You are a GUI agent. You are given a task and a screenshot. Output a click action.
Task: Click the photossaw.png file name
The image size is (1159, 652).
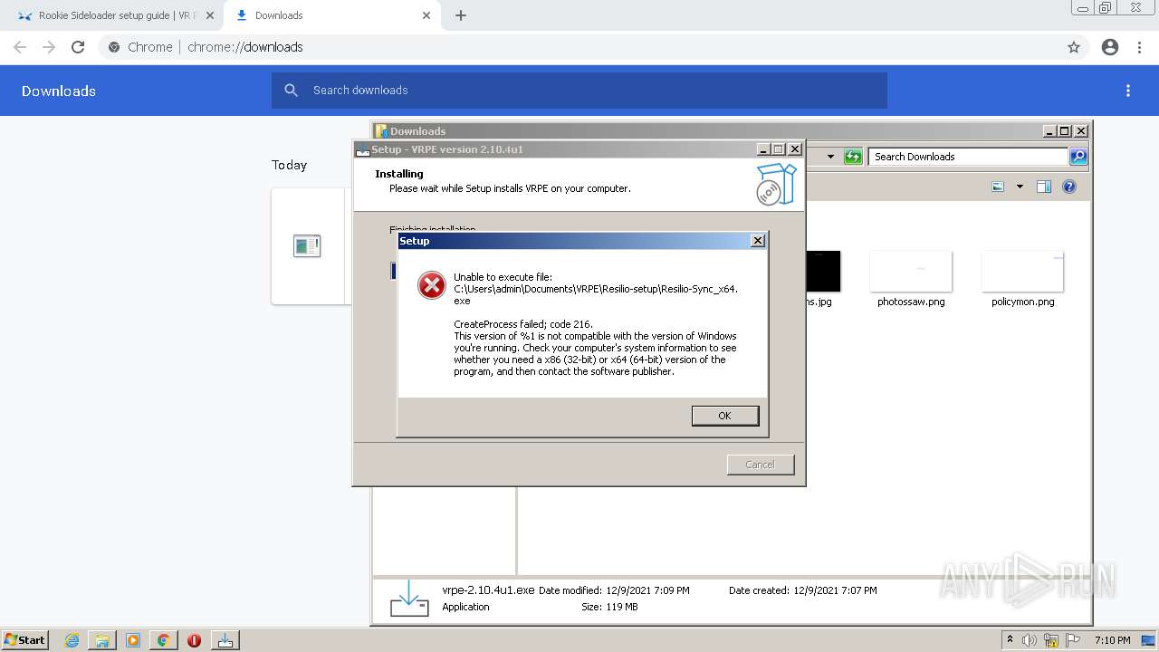[x=911, y=302]
